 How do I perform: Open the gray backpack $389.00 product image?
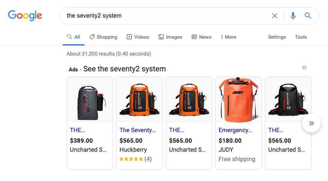[x=90, y=100]
